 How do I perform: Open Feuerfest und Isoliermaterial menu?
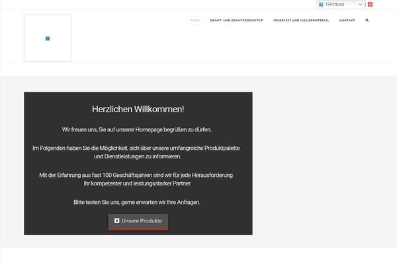tap(301, 20)
